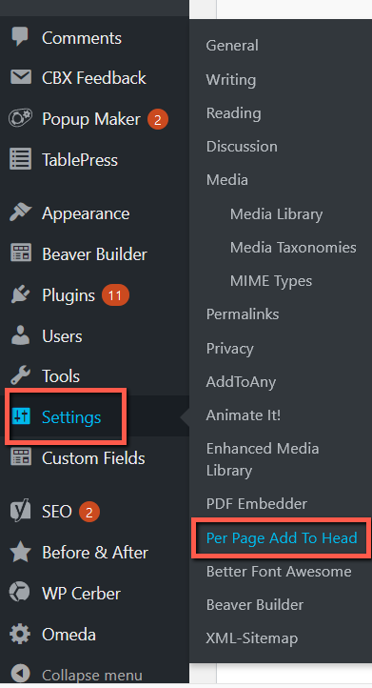Click the TablePress table icon
This screenshot has height=688, width=372.
pyautogui.click(x=21, y=159)
